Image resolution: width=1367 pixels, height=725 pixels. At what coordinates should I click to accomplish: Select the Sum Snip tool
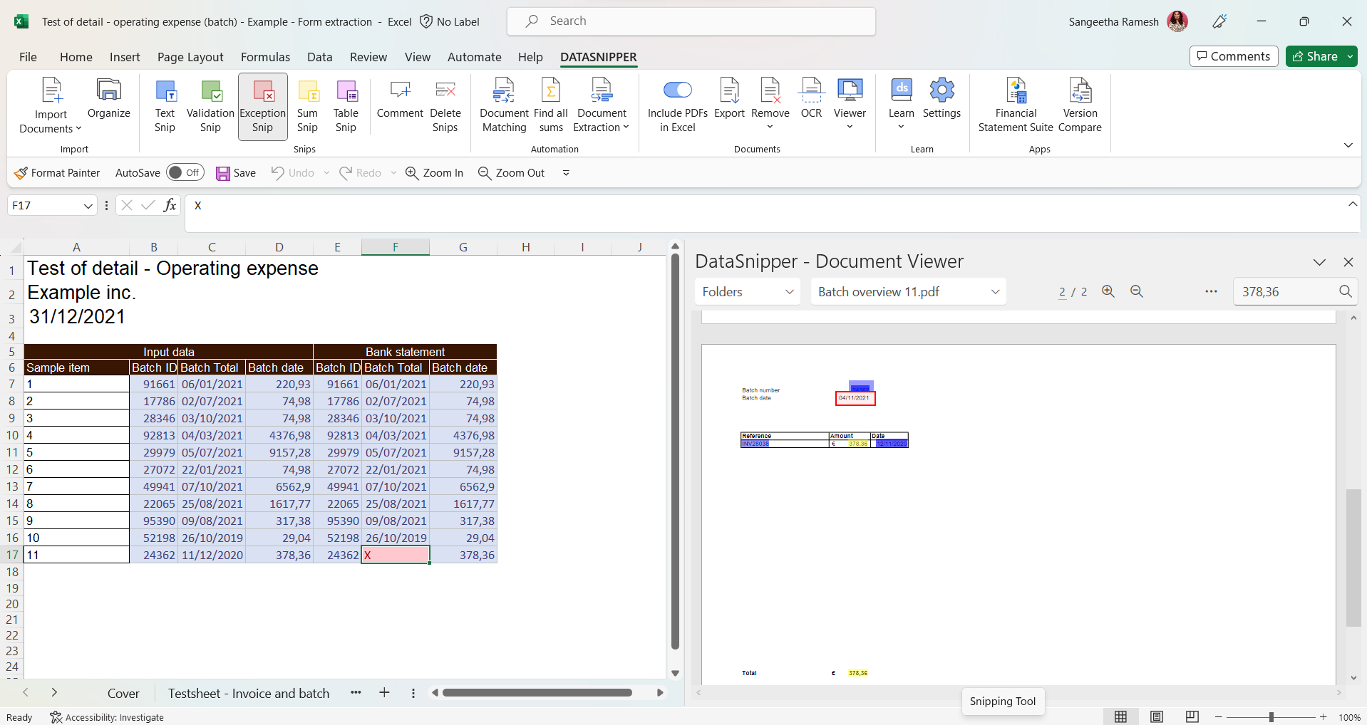coord(307,105)
